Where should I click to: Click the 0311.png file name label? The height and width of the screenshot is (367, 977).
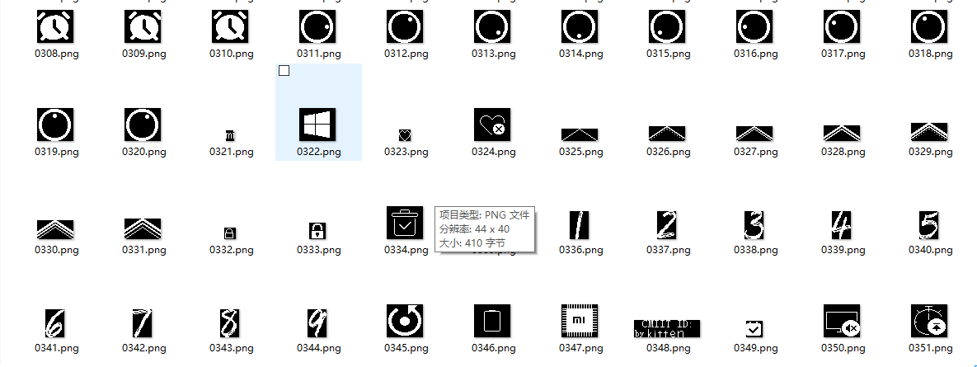(319, 54)
